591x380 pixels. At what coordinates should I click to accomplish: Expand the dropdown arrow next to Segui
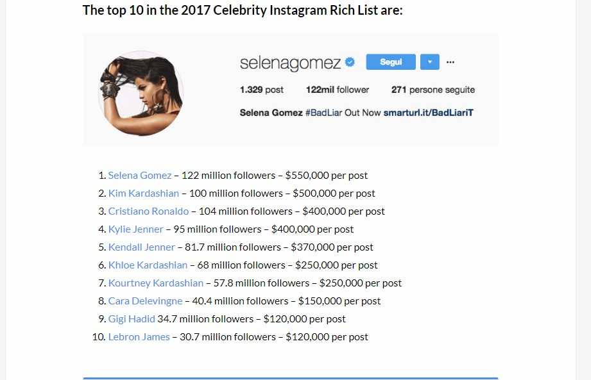pos(429,62)
